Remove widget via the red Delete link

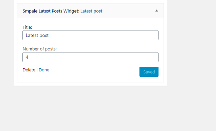(x=29, y=70)
